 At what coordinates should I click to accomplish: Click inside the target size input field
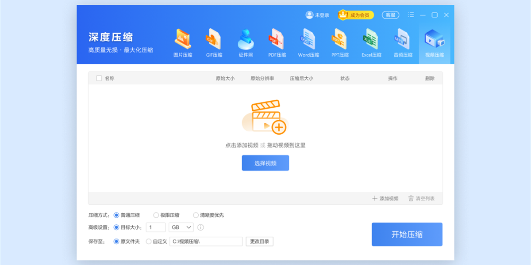(x=156, y=227)
